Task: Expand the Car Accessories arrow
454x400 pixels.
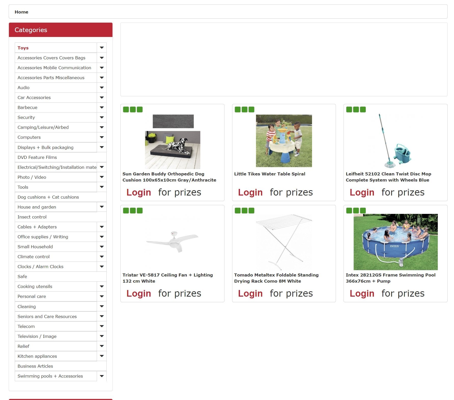Action: [102, 98]
